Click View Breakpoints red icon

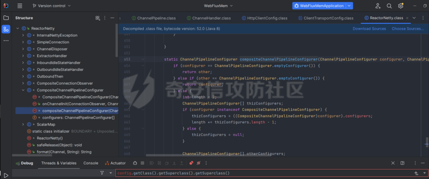191,163
